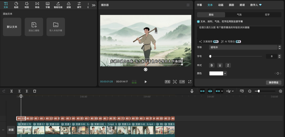
Task: Open the 转场 transitions panel
Action: (37, 5)
